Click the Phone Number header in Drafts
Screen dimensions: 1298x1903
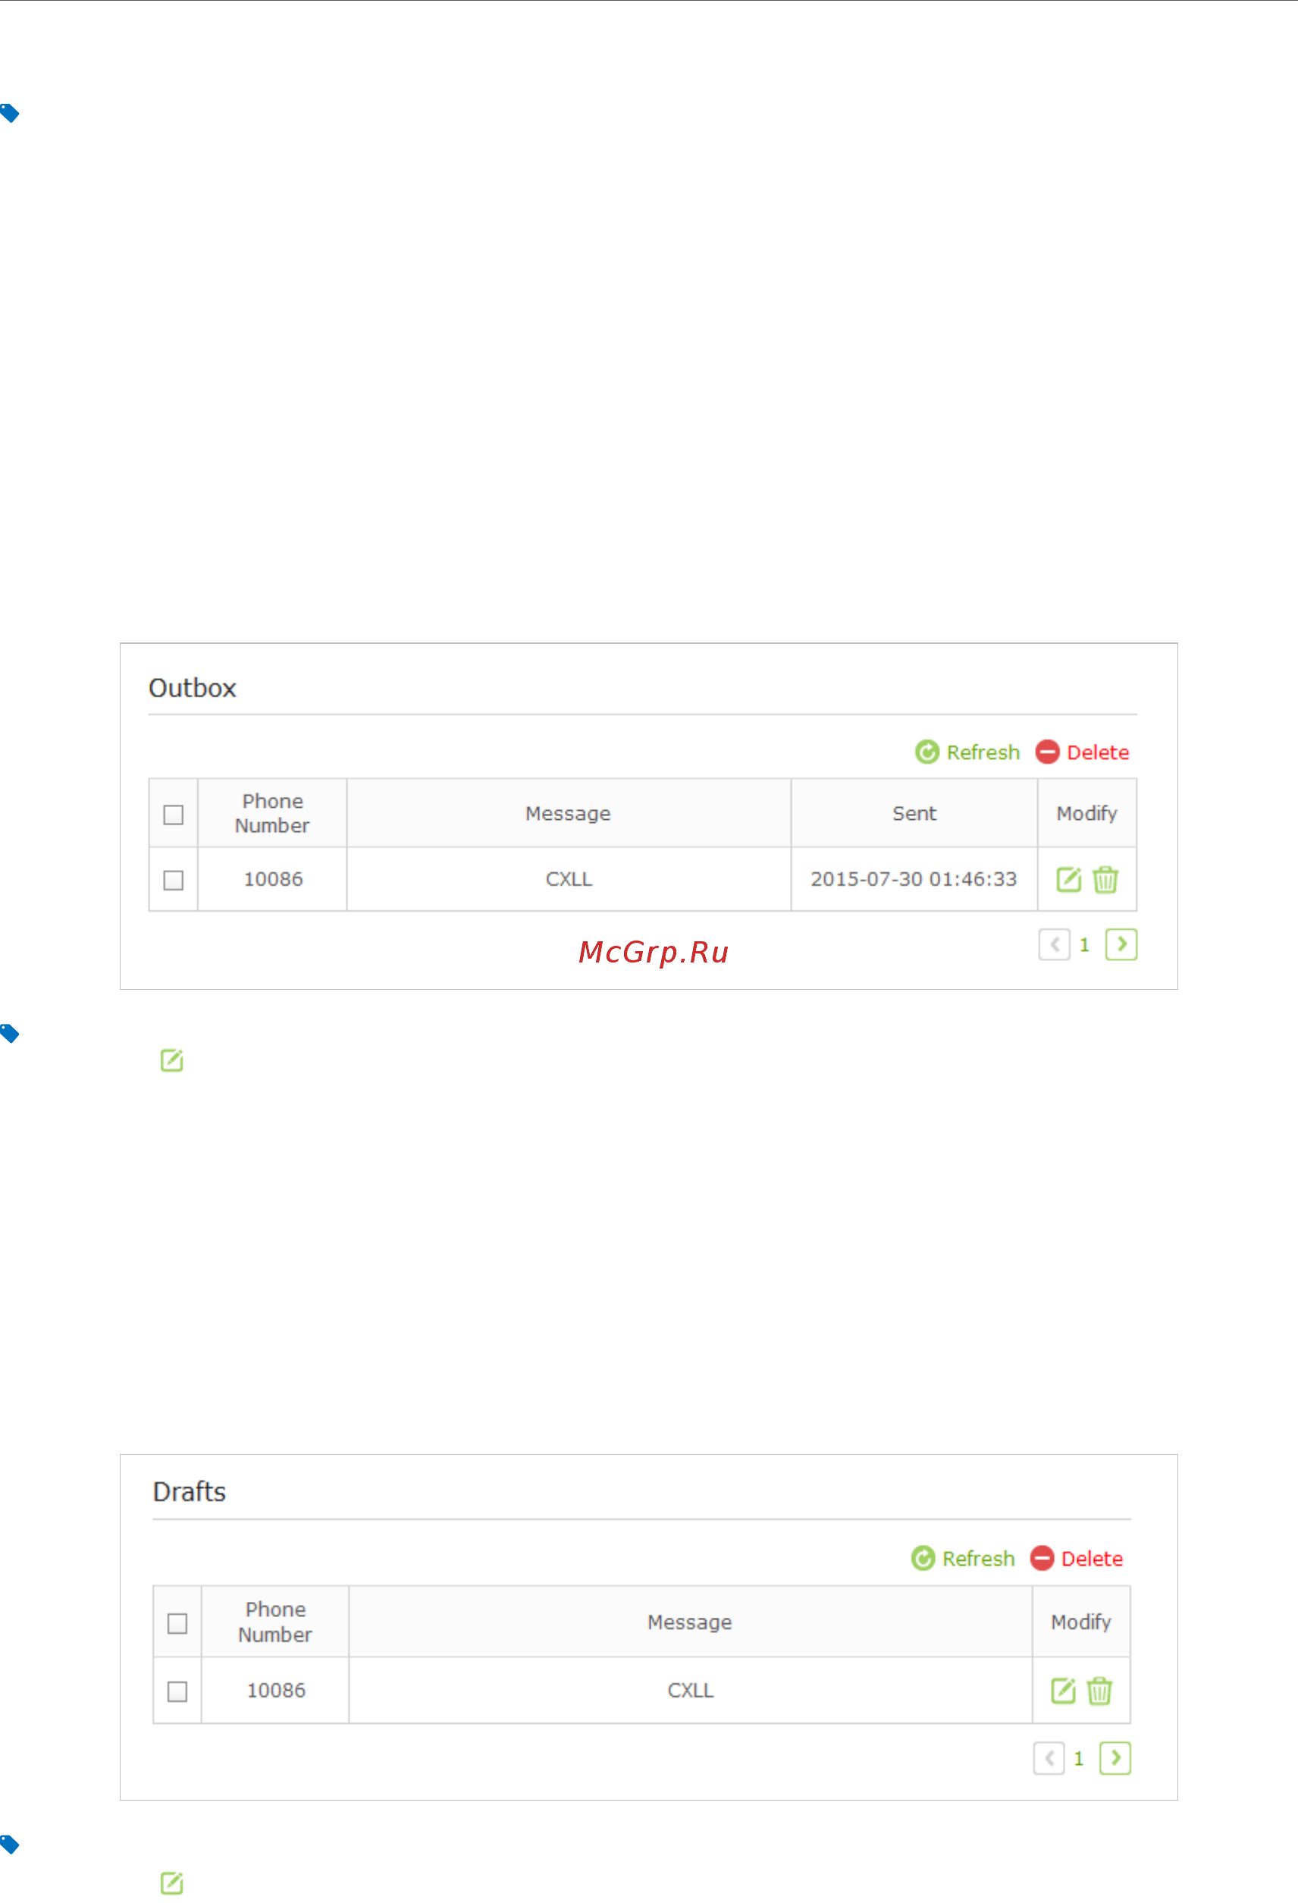(276, 1622)
